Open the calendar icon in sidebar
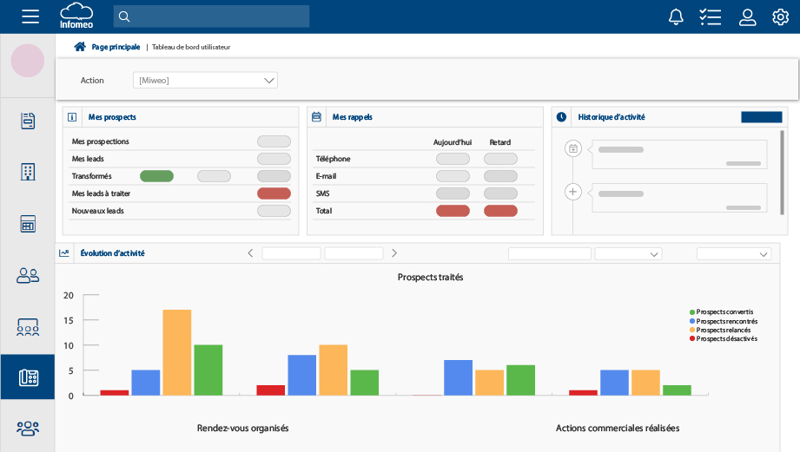Screen dimensions: 800x452 point(28,224)
